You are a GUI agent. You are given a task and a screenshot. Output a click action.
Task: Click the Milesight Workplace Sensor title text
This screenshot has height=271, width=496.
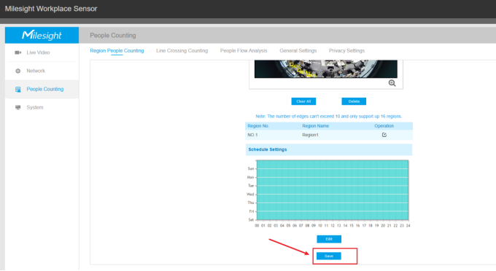(51, 9)
